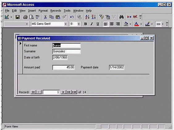Screen dimensions: 174x130
Task: Open the Format menu
Action: pyautogui.click(x=43, y=11)
